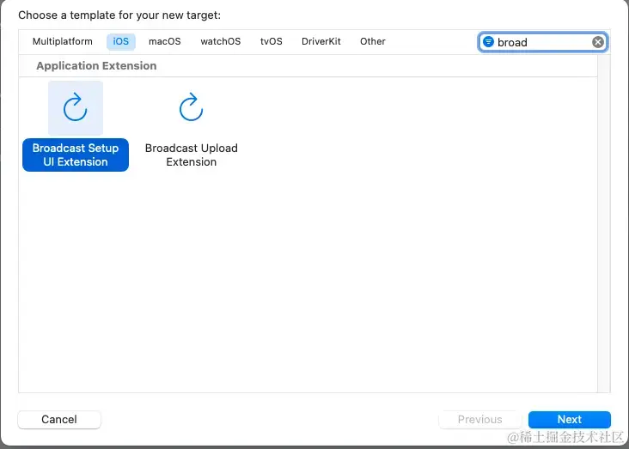Click the Previous button

coord(479,419)
